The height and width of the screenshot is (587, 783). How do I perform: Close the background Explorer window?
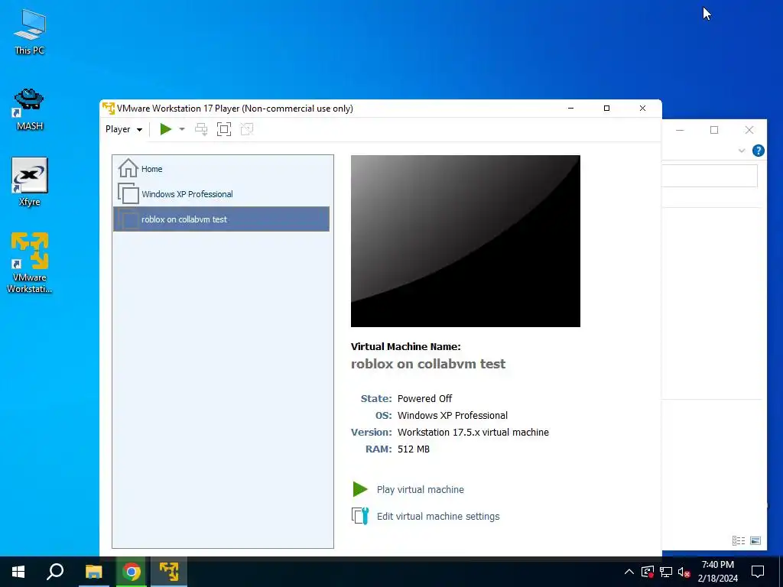(749, 130)
